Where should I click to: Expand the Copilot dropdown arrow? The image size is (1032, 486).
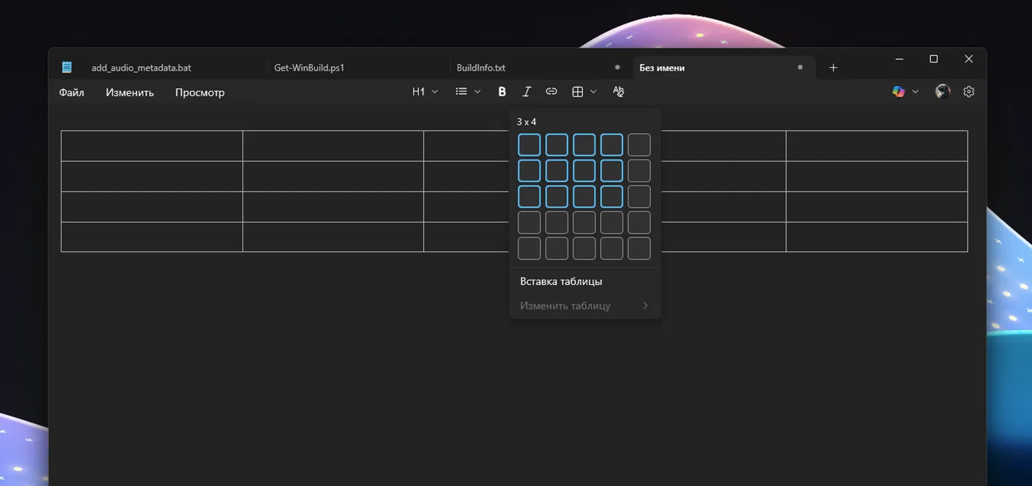(915, 91)
